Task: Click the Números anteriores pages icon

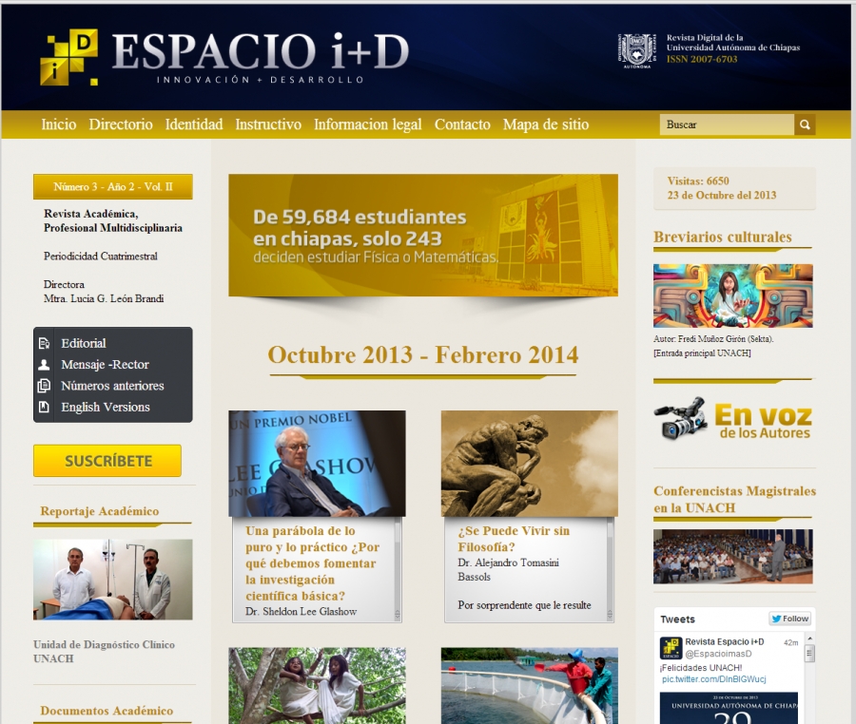Action: (x=44, y=386)
